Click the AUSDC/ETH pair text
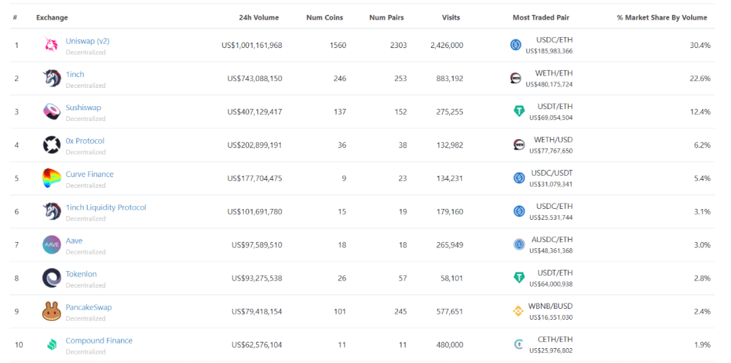The width and height of the screenshot is (731, 363). click(x=552, y=240)
